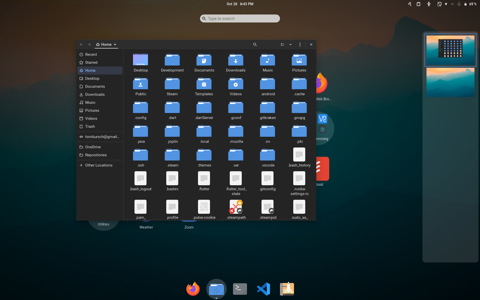Select Desktop in the sidebar
This screenshot has width=480, height=300.
100,78
